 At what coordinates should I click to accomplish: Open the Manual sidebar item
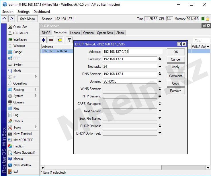[x=18, y=159]
